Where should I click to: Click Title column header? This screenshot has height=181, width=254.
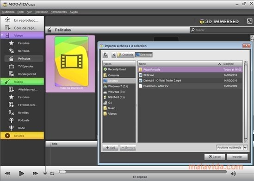click(74, 144)
